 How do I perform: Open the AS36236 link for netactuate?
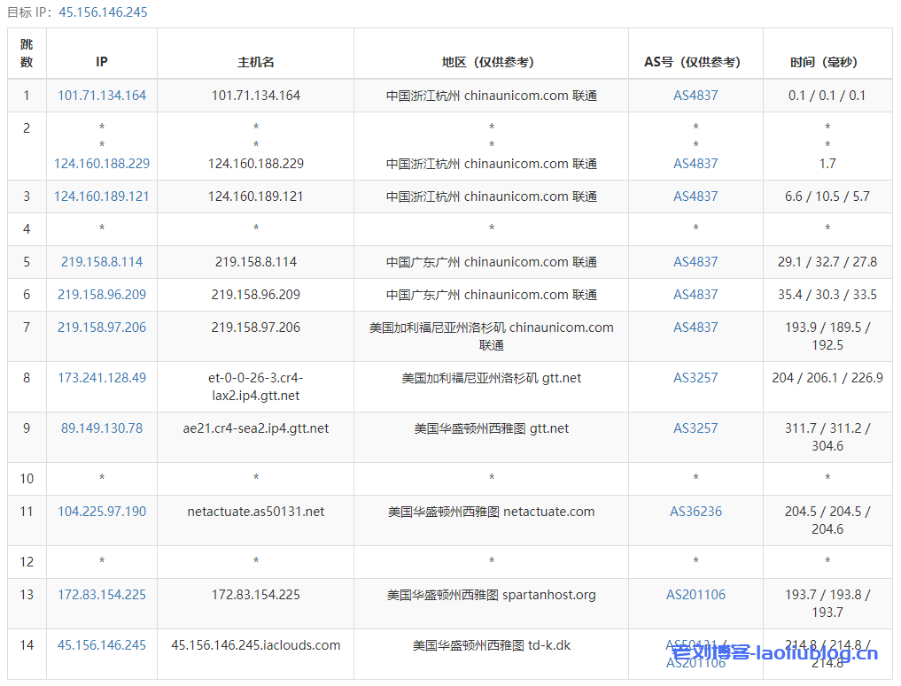pyautogui.click(x=695, y=511)
